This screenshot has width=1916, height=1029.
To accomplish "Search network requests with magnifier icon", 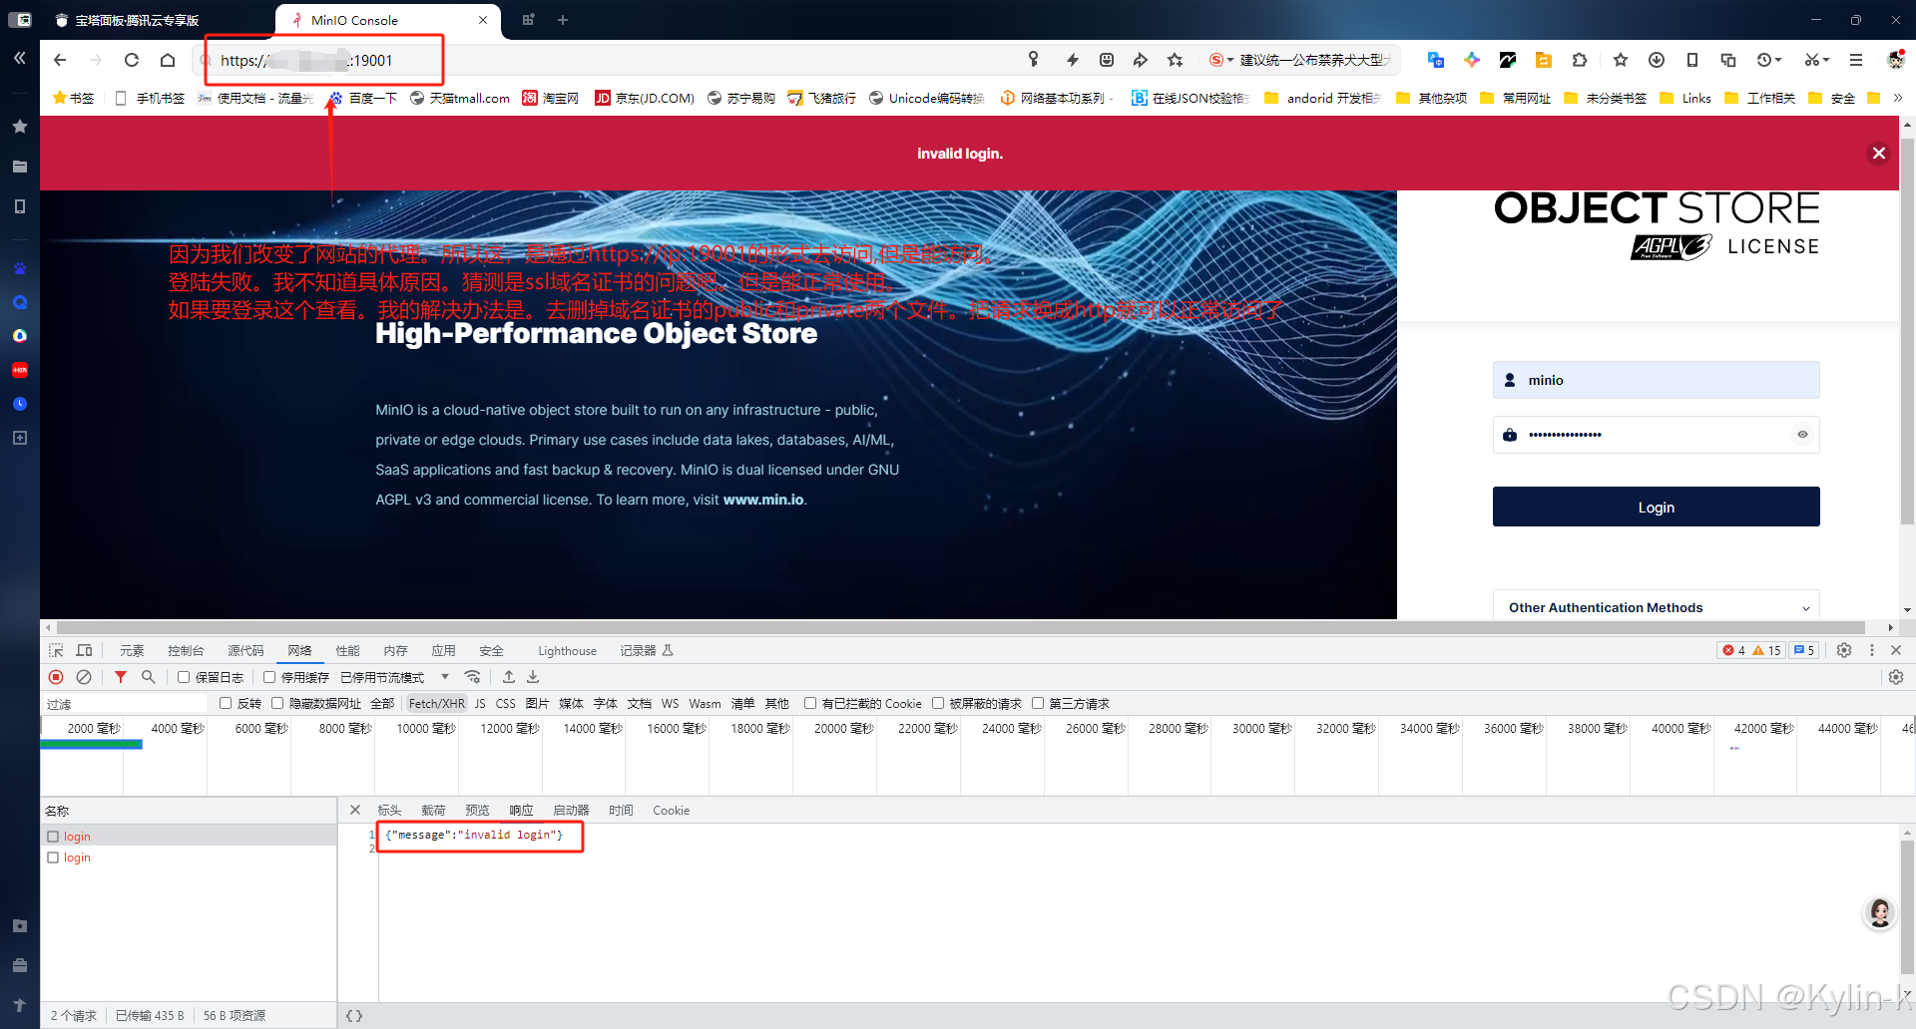I will (x=148, y=677).
